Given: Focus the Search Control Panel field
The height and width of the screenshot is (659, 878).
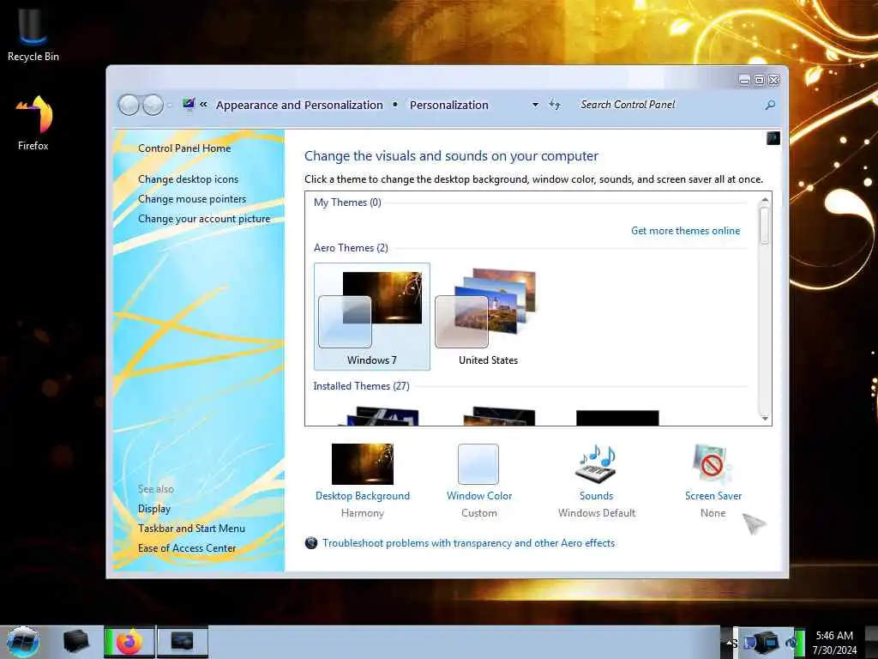Looking at the screenshot, I should point(669,105).
